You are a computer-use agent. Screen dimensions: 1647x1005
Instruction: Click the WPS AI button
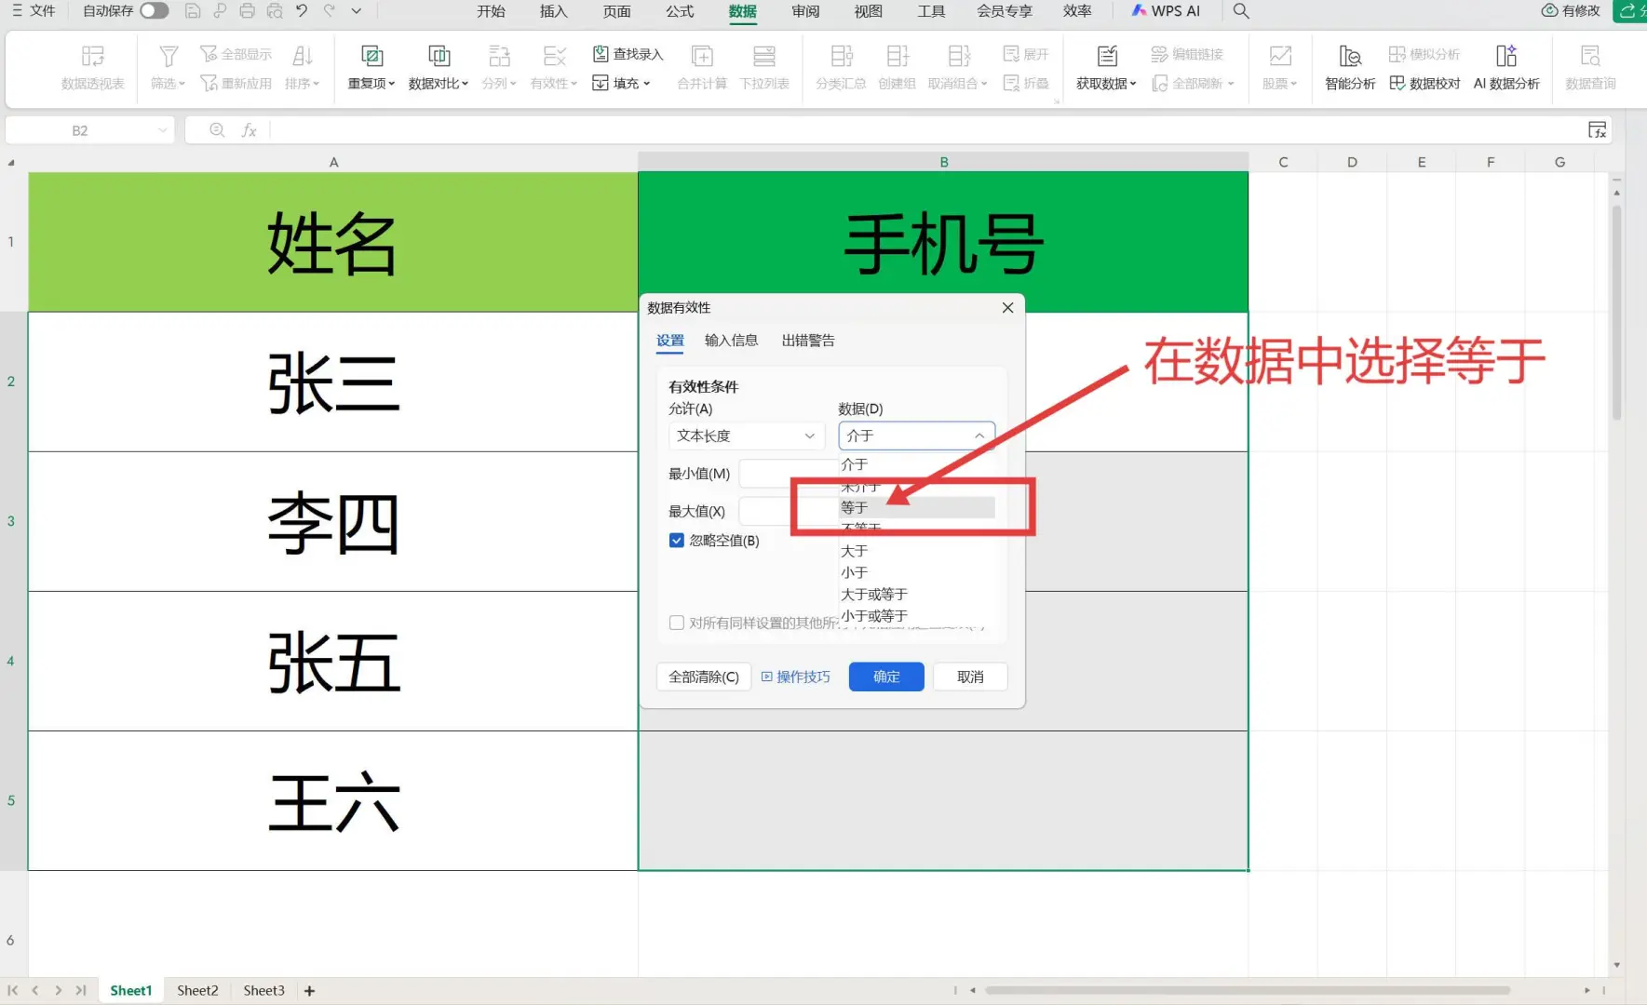point(1166,11)
